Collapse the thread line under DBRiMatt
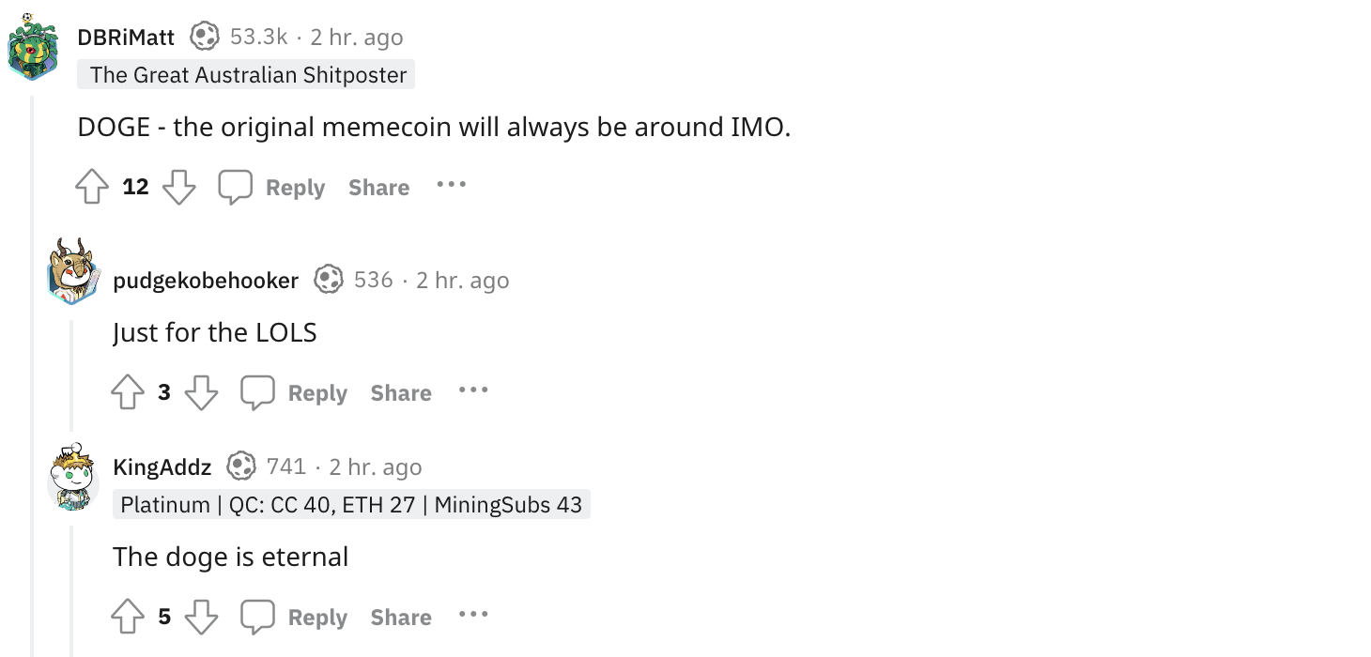This screenshot has height=657, width=1371. 33,375
